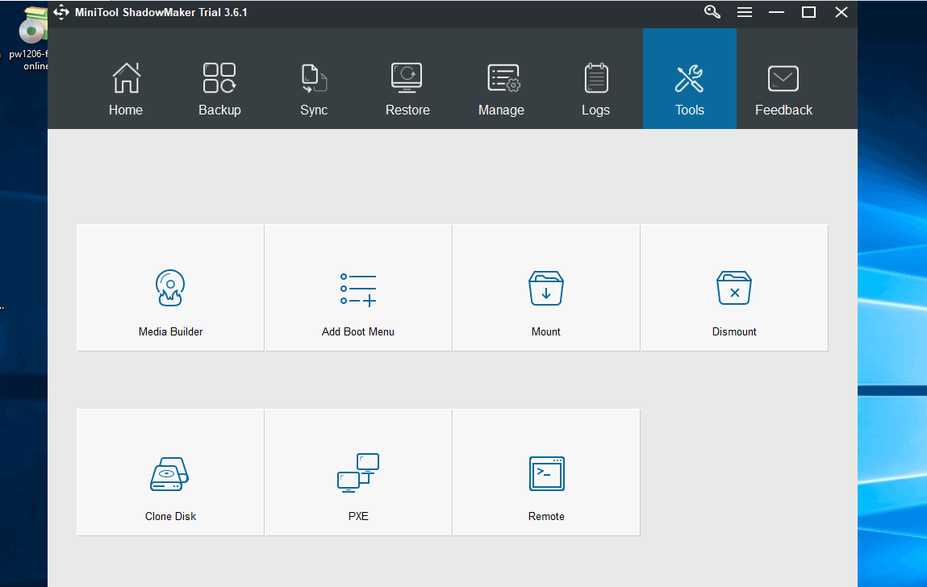Select the Add Boot Menu tool
Viewport: 927px width, 587px height.
pos(357,288)
